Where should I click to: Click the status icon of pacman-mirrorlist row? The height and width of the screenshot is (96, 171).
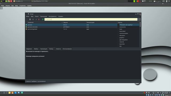coord(26,27)
